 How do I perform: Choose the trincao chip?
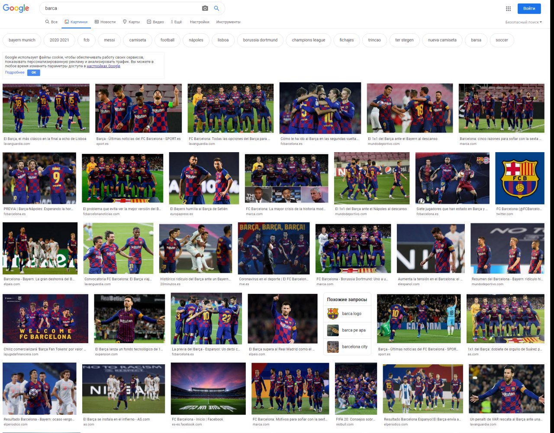point(374,40)
